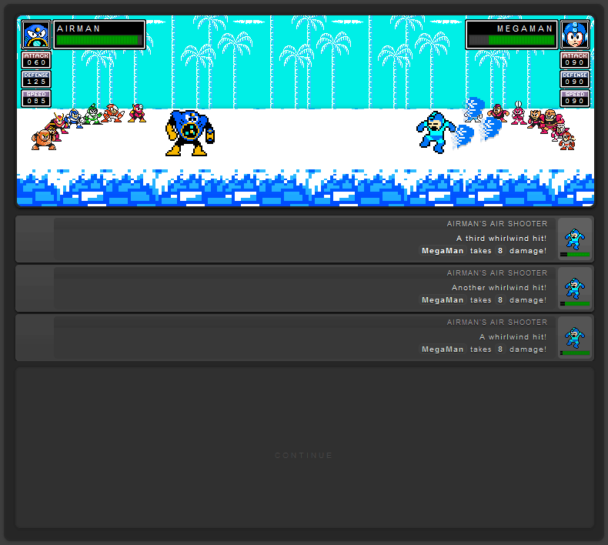Viewport: 608px width, 545px height.
Task: Click bottom 'AIRMAN'S AIR SHOOTER' log header
Action: coord(496,323)
